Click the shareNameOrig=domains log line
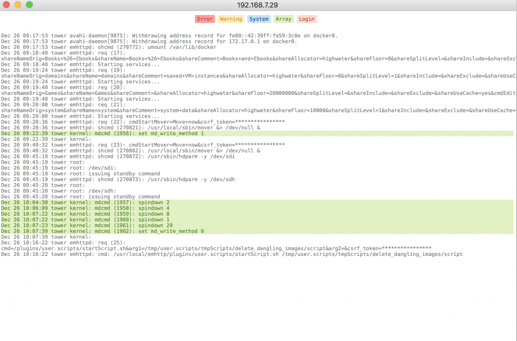 [x=258, y=76]
